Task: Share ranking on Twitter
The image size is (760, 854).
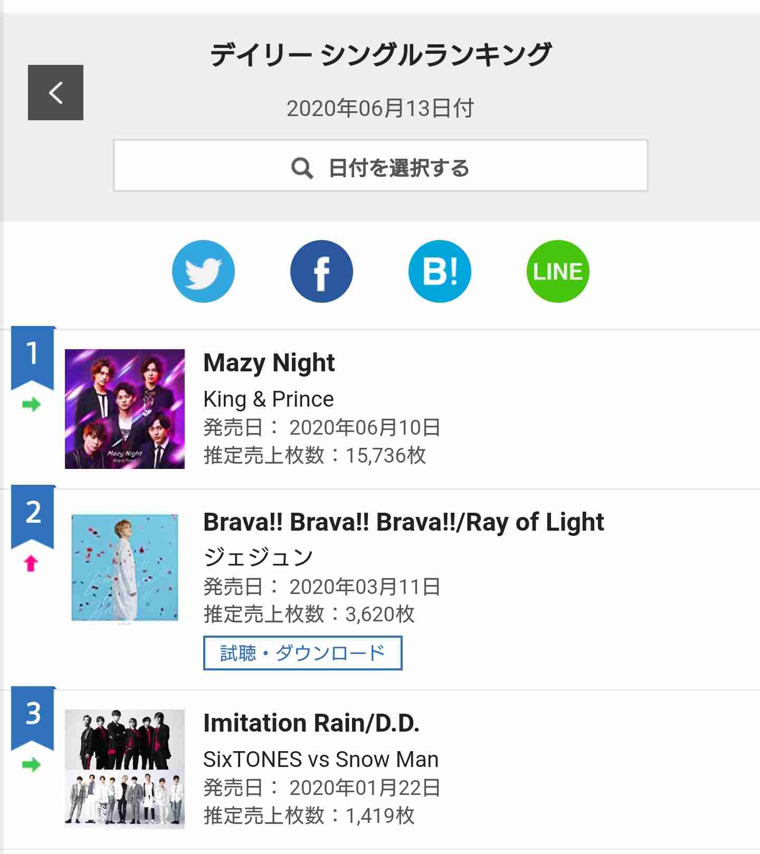Action: click(203, 271)
